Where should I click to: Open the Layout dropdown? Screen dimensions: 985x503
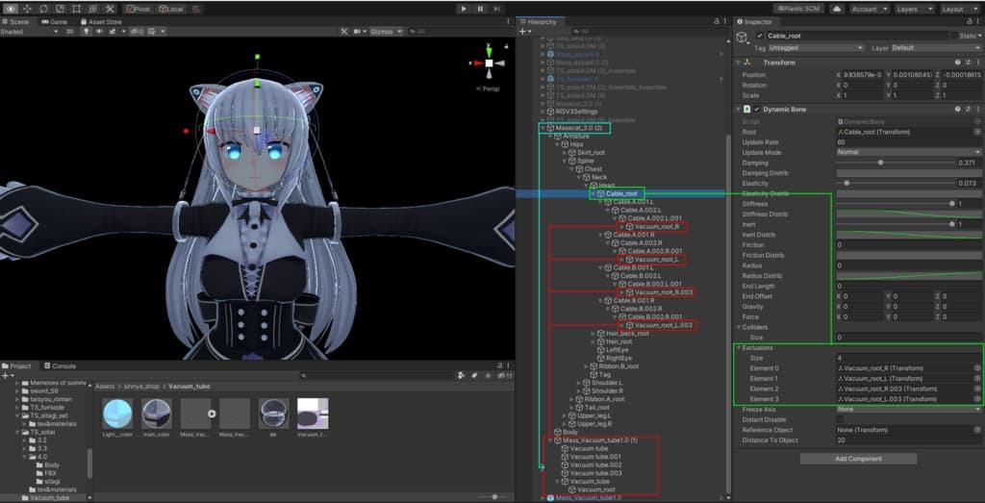tap(957, 9)
